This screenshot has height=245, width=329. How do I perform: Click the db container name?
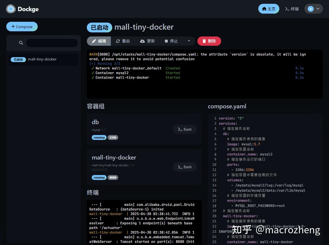point(95,122)
